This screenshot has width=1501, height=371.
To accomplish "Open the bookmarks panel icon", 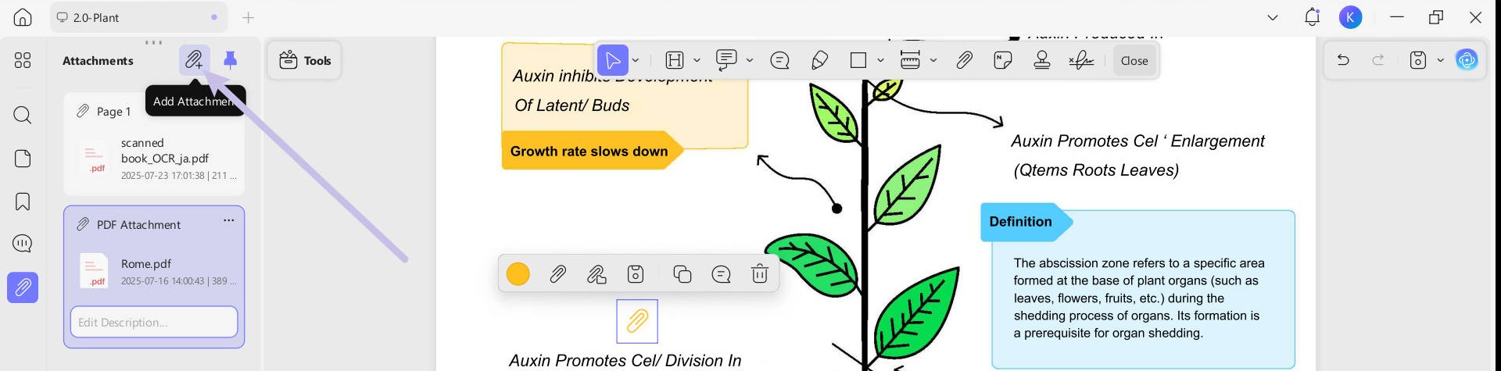I will click(x=23, y=202).
